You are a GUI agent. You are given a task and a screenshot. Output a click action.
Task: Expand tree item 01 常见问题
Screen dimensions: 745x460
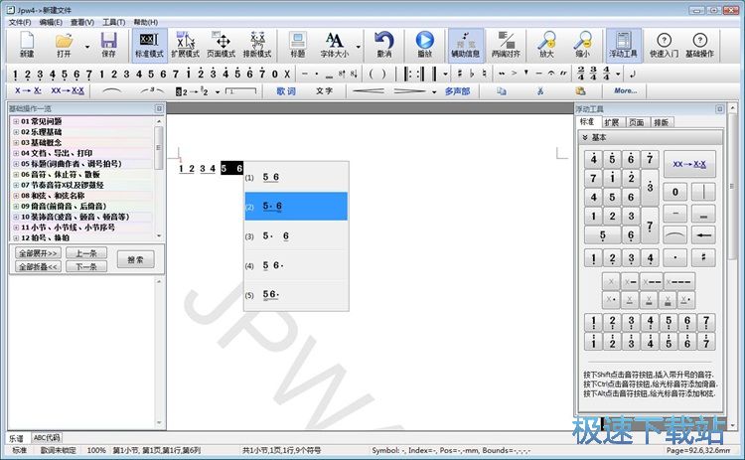point(15,121)
